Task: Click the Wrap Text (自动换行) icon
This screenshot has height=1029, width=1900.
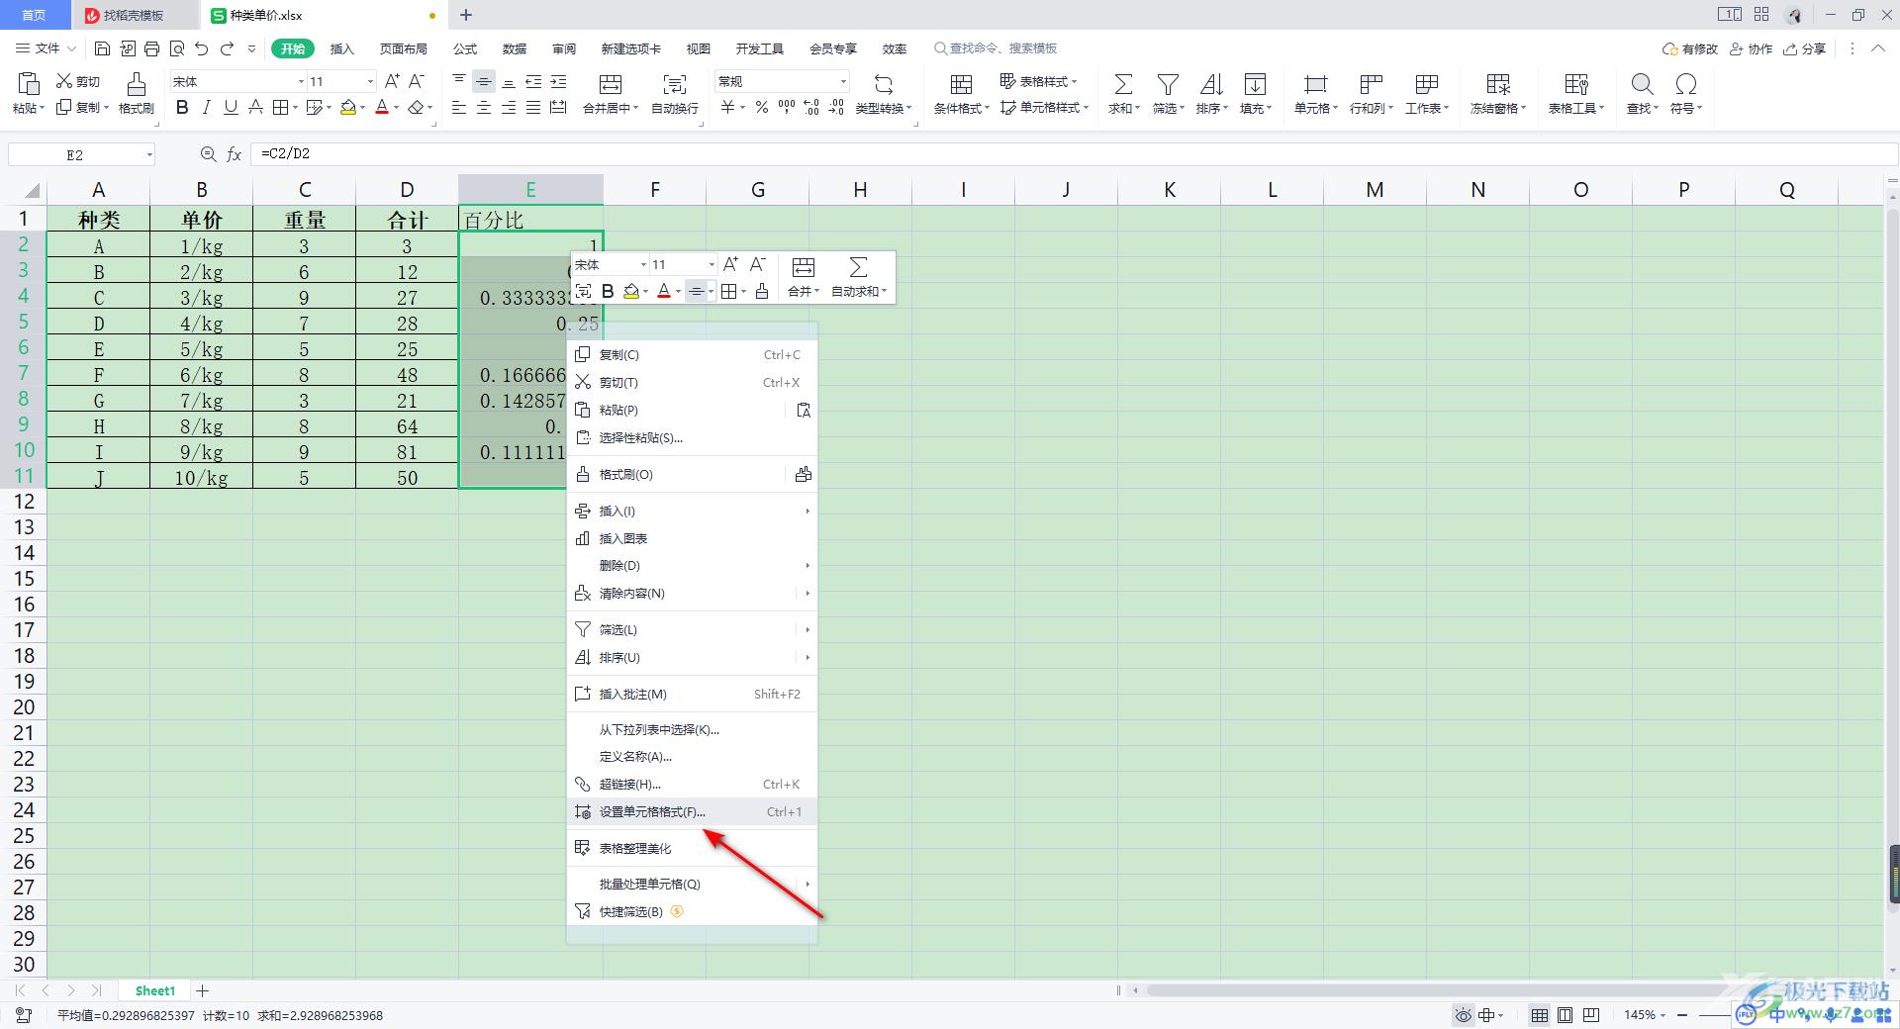Action: tap(675, 84)
